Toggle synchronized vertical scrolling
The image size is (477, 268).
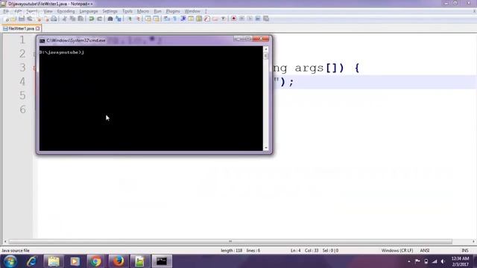pyautogui.click(x=148, y=19)
